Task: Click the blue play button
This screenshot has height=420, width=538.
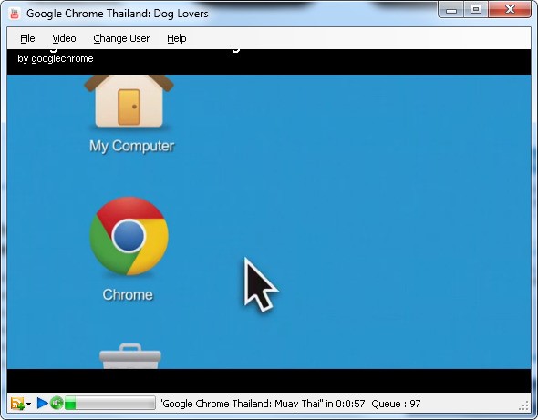Action: pos(42,404)
